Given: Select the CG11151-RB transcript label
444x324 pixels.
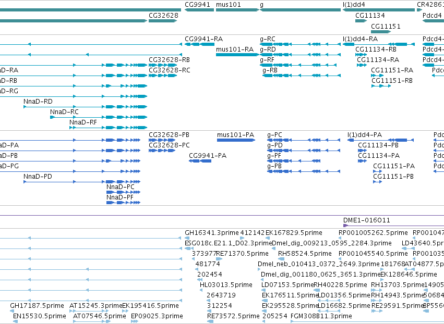Looking at the screenshot, I should (392, 81).
